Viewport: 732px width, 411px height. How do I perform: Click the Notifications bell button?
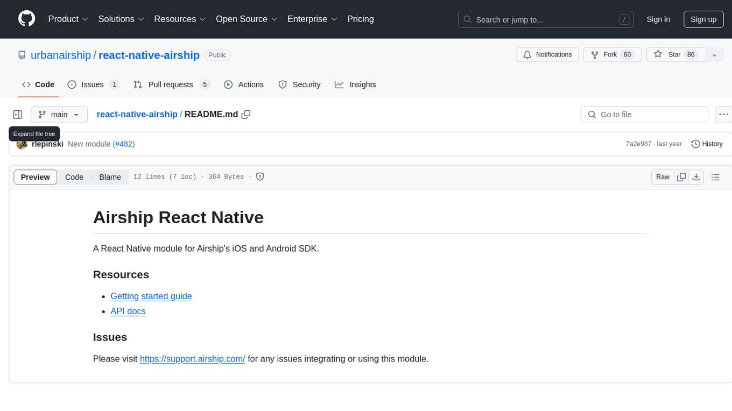[547, 55]
